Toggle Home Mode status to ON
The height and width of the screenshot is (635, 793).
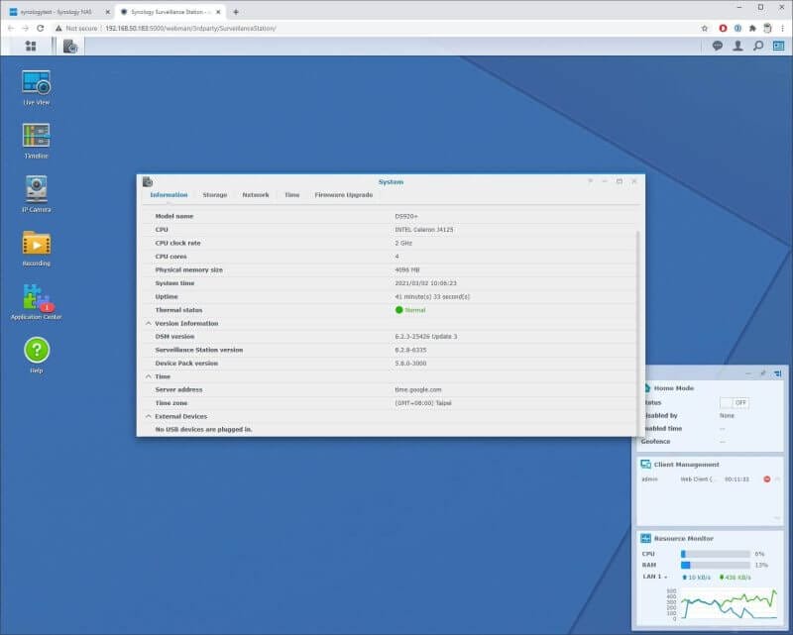point(737,402)
